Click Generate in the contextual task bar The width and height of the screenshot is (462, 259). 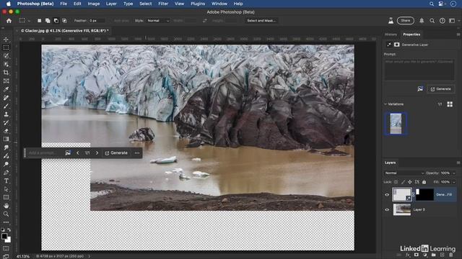[116, 153]
